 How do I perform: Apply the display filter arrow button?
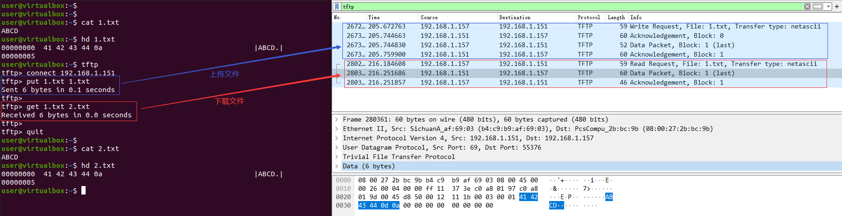pos(818,7)
